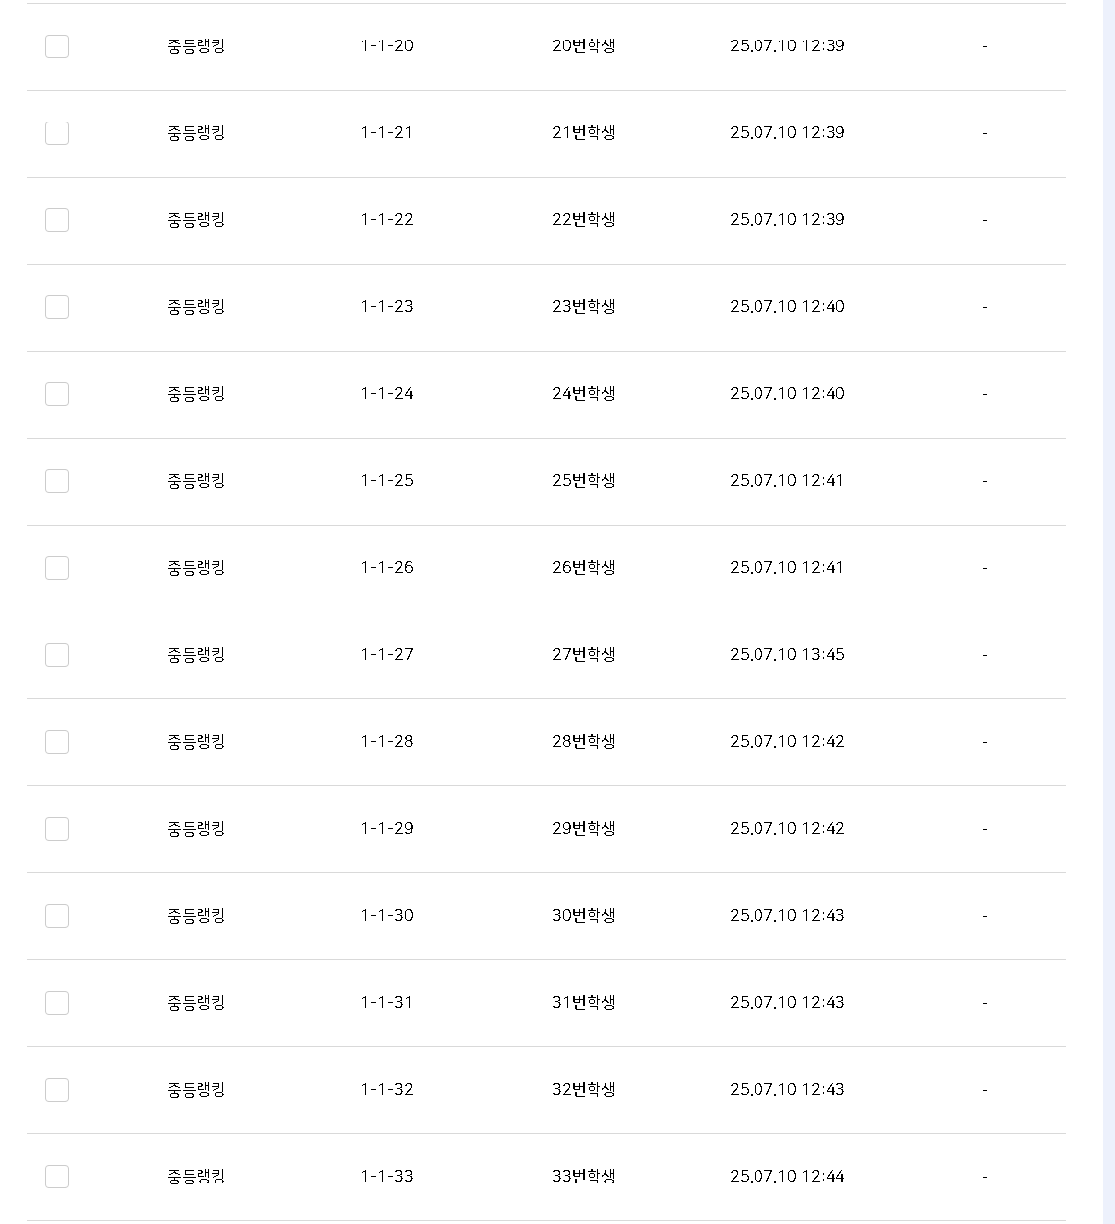Check the box for row 1-1-30
The width and height of the screenshot is (1115, 1224).
57,916
